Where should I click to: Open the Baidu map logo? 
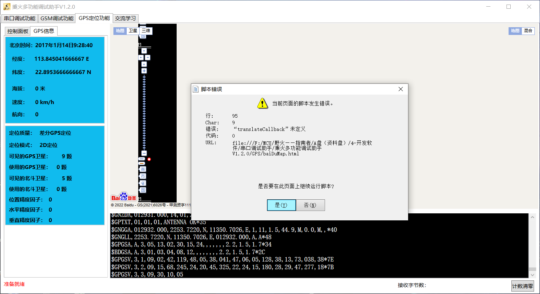pos(124,197)
